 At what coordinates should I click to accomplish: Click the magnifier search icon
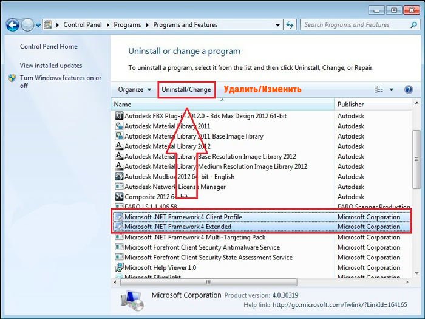point(413,25)
